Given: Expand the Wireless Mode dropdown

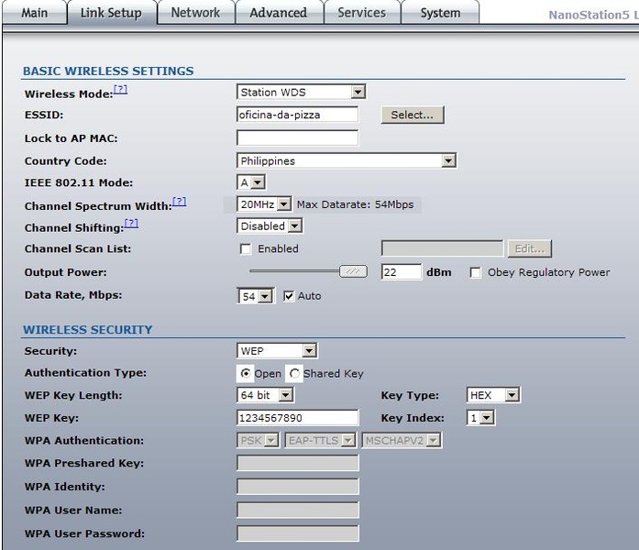Looking at the screenshot, I should coord(301,92).
